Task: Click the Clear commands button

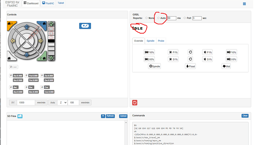Action: coord(245,115)
